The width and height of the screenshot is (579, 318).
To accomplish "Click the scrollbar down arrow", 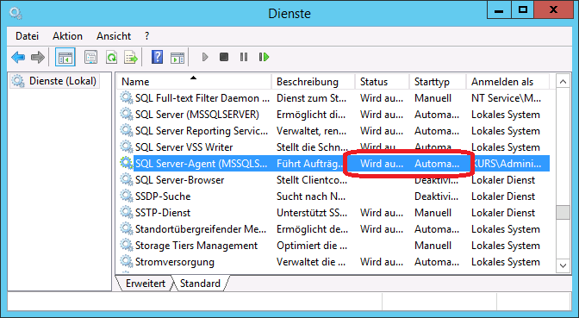I will [x=563, y=265].
